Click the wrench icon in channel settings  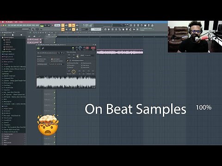43,48
